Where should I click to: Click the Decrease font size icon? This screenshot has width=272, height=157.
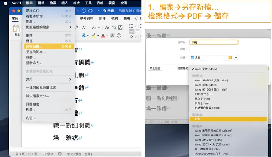click(x=84, y=28)
